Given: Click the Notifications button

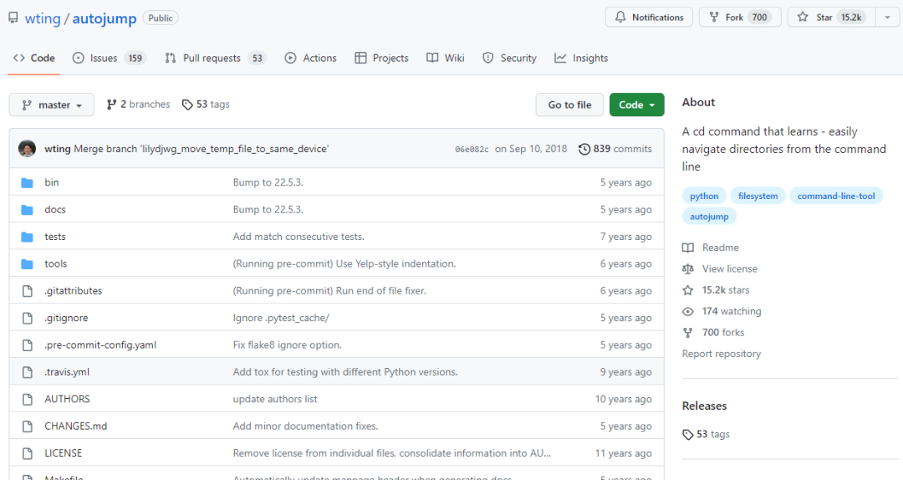Looking at the screenshot, I should (649, 18).
